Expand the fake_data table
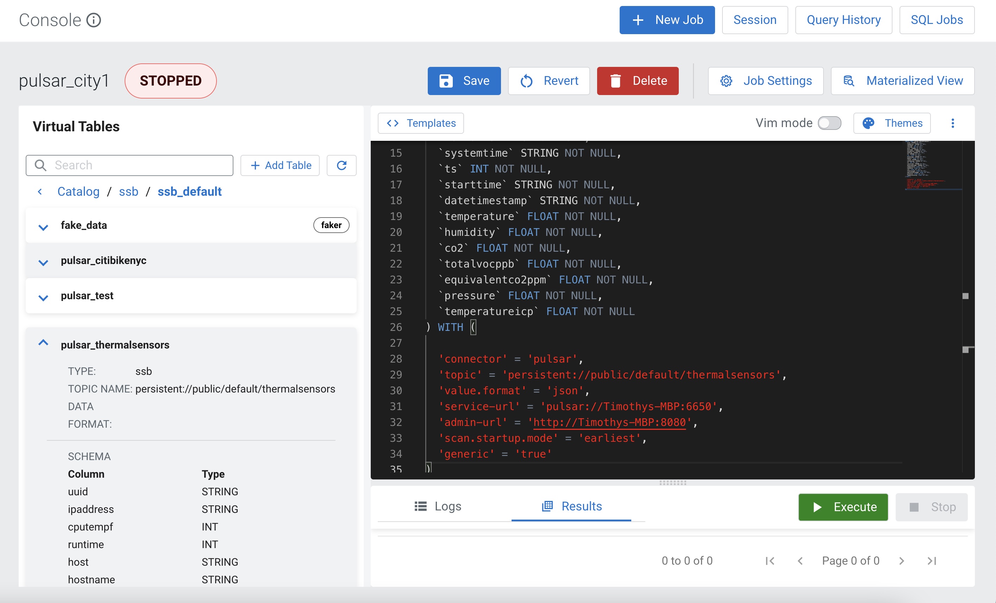Screen dimensions: 996x603 43,227
